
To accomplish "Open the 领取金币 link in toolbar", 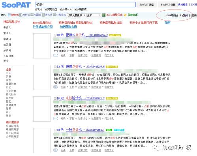I will tap(133, 15).
